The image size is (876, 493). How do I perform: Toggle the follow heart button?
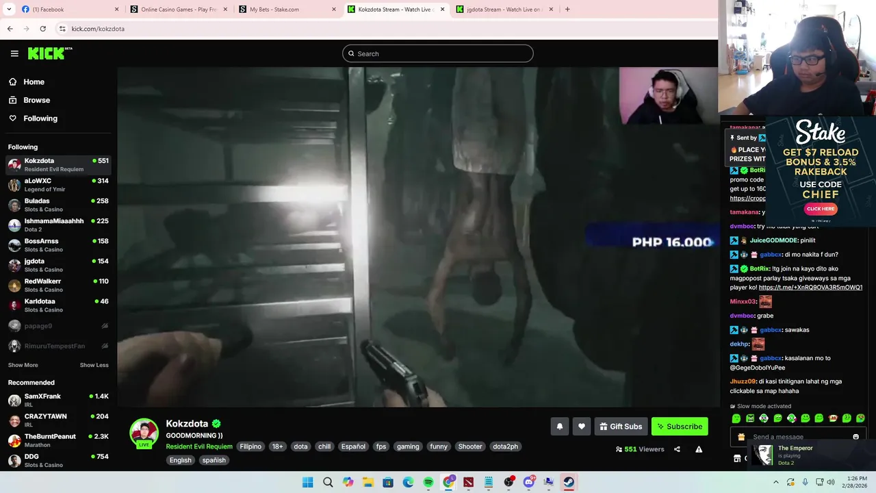tap(582, 427)
